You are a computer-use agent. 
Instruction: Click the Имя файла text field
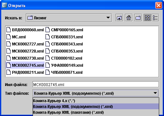pyautogui.click(x=96, y=84)
